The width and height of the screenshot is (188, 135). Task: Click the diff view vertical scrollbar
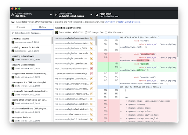177,46
